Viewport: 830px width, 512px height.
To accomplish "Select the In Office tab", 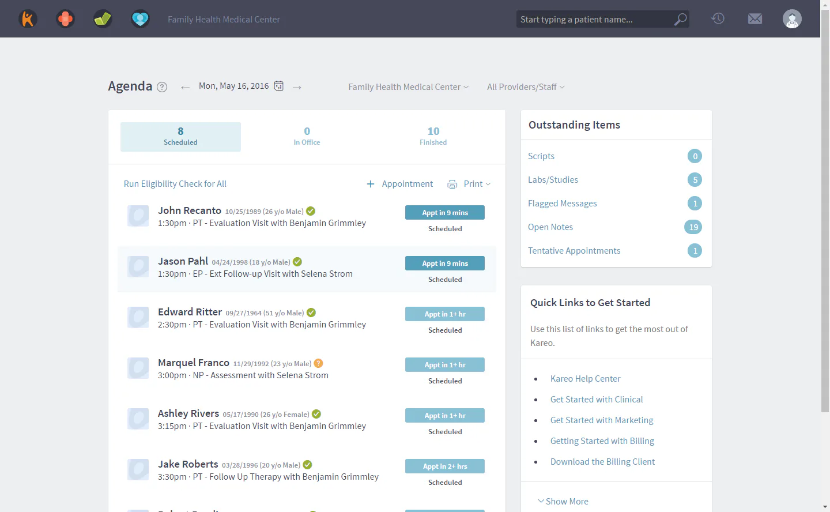I will 307,136.
